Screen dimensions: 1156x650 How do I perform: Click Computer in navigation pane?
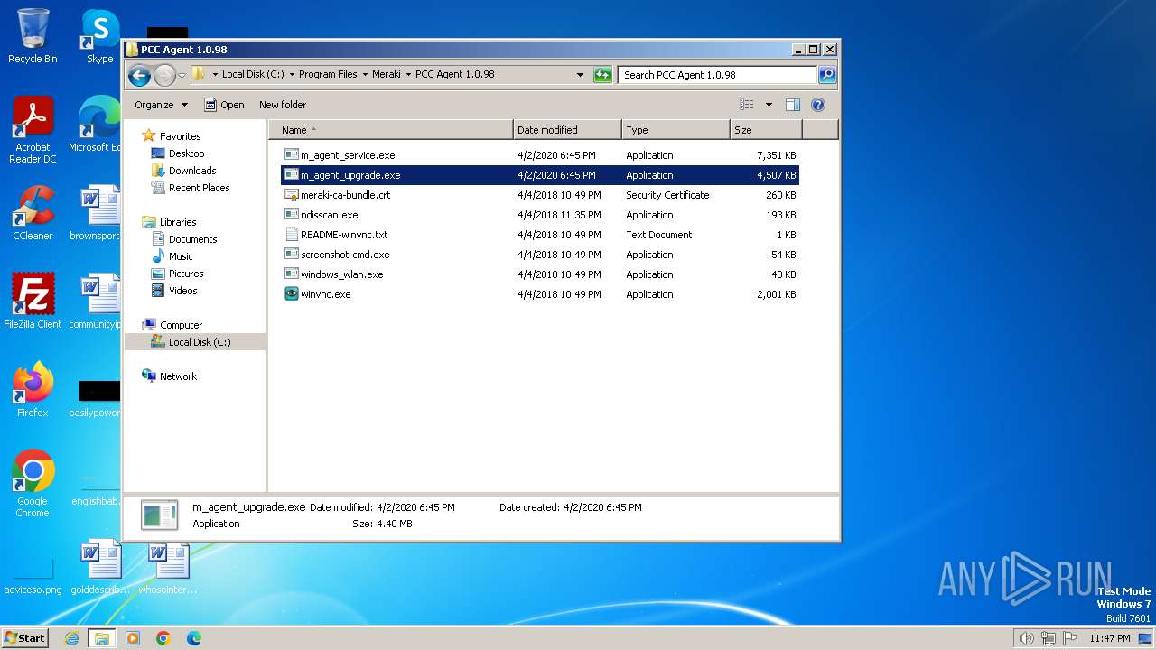tap(181, 325)
